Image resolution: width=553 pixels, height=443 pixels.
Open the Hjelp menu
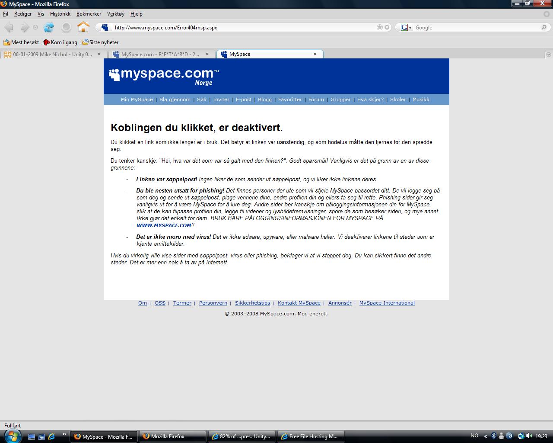[137, 14]
